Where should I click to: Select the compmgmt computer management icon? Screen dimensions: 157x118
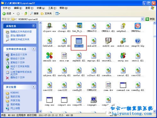[94, 100]
